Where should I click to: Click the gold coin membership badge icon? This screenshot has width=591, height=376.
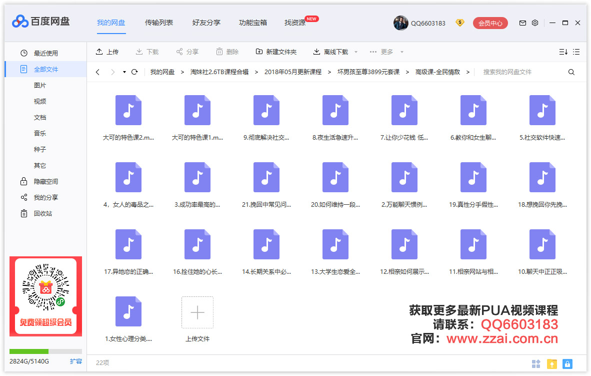459,23
